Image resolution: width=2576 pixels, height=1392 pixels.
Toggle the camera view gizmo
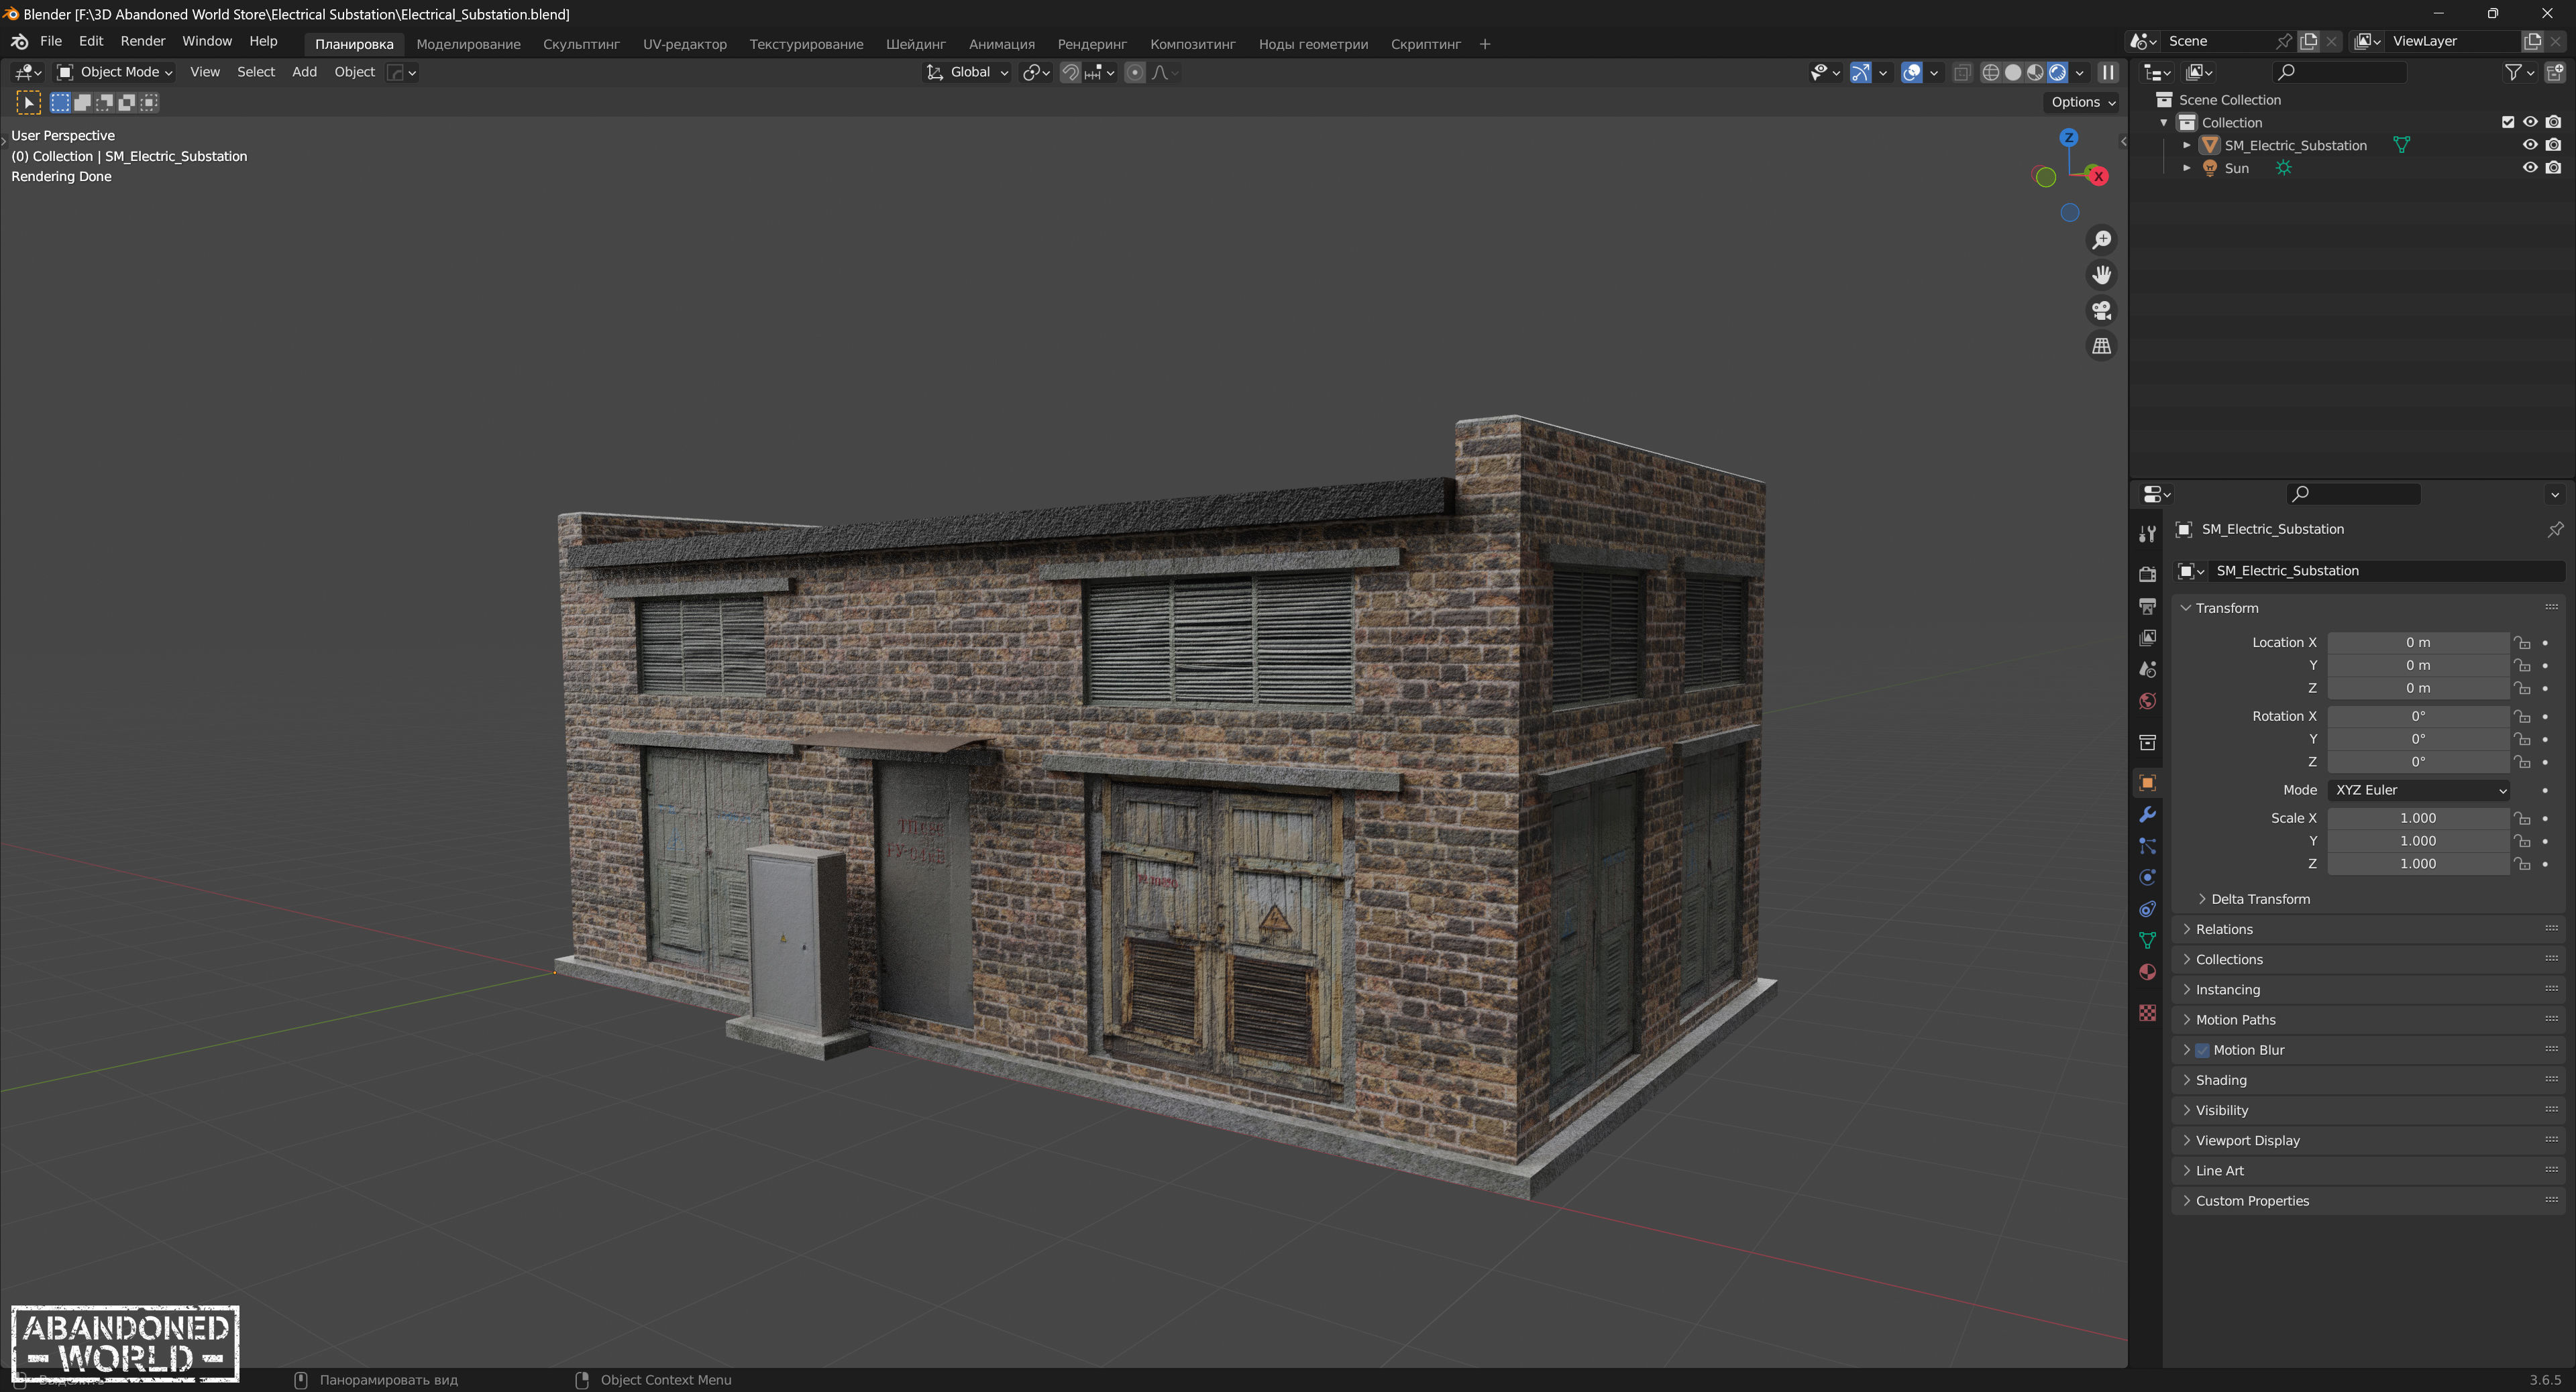point(2102,310)
